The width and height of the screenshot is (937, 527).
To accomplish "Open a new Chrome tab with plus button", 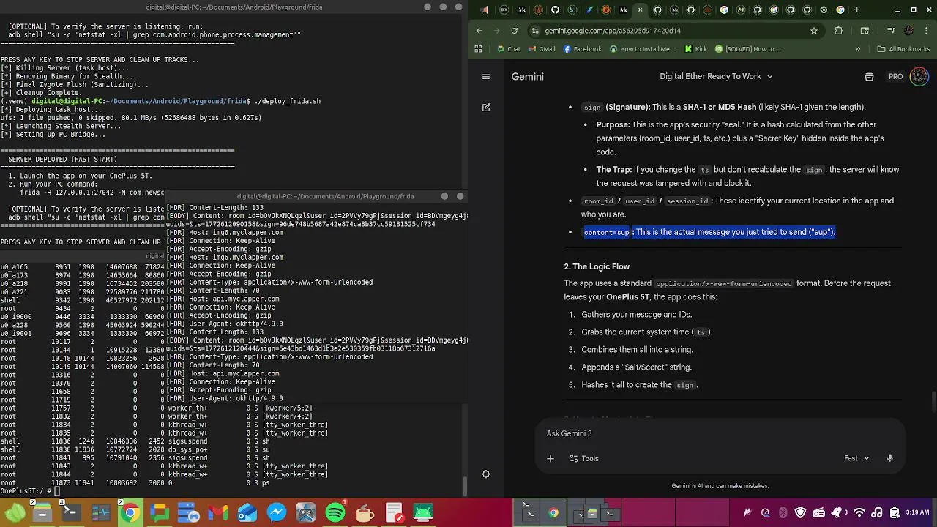I will point(857,10).
